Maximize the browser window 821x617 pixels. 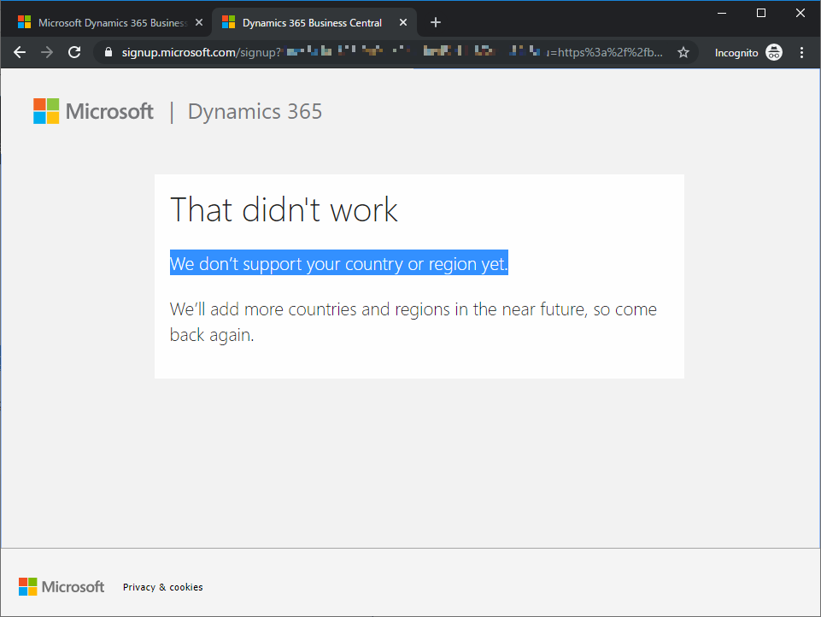point(761,13)
